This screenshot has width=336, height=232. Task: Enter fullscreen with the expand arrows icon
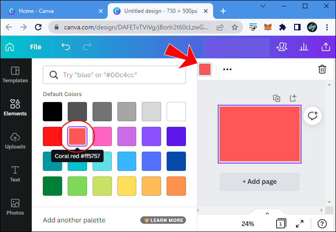point(300,224)
